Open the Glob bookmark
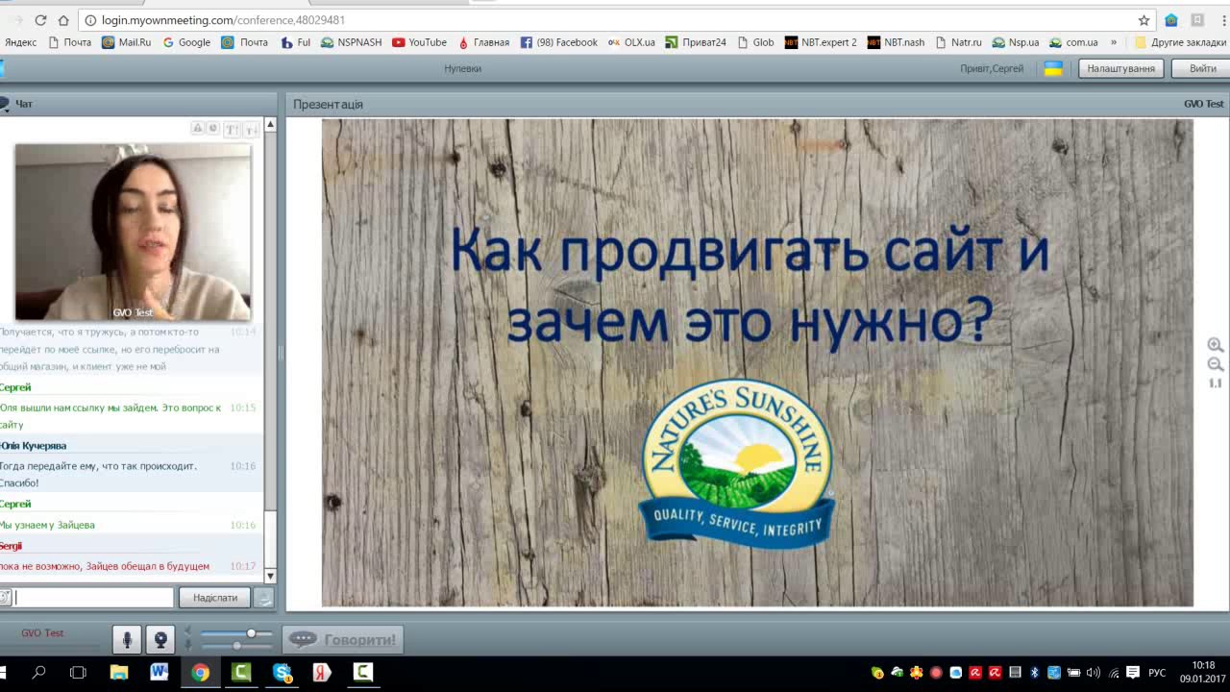 pos(755,42)
